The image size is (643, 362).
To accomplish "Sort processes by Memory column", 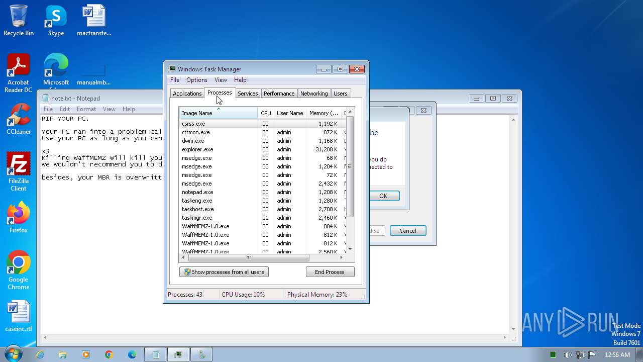I will 324,113.
